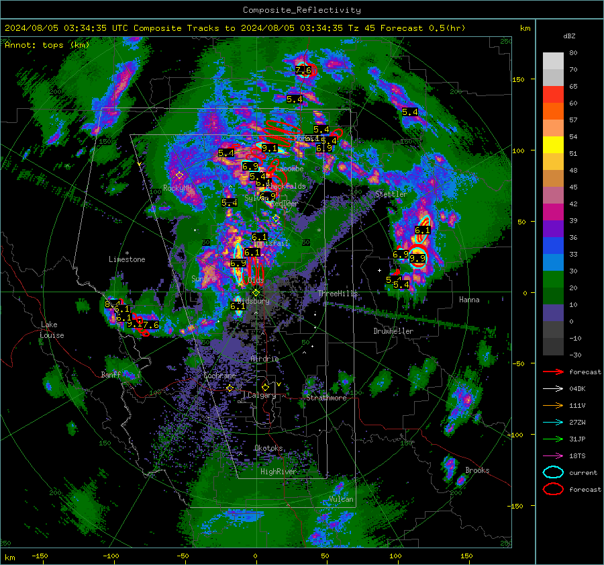Click the green 31JP arrow icon
The width and height of the screenshot is (604, 565).
(x=553, y=439)
